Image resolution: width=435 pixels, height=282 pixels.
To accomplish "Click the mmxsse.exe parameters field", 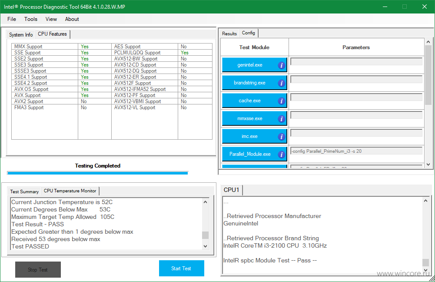I will (x=356, y=115).
